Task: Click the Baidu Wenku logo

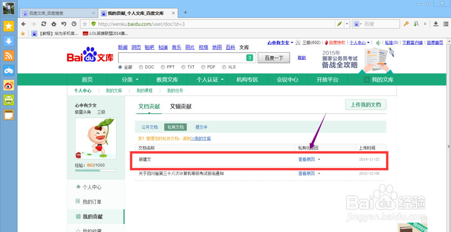Action: click(90, 55)
